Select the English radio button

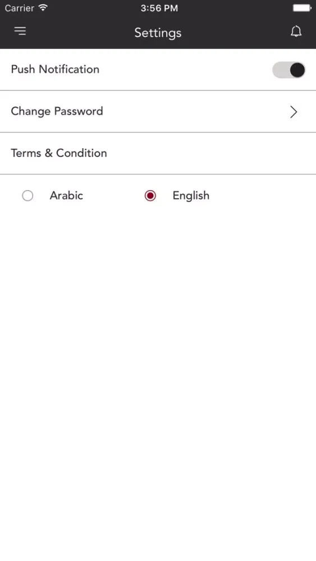tap(150, 196)
